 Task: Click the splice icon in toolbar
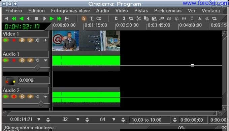131,18
